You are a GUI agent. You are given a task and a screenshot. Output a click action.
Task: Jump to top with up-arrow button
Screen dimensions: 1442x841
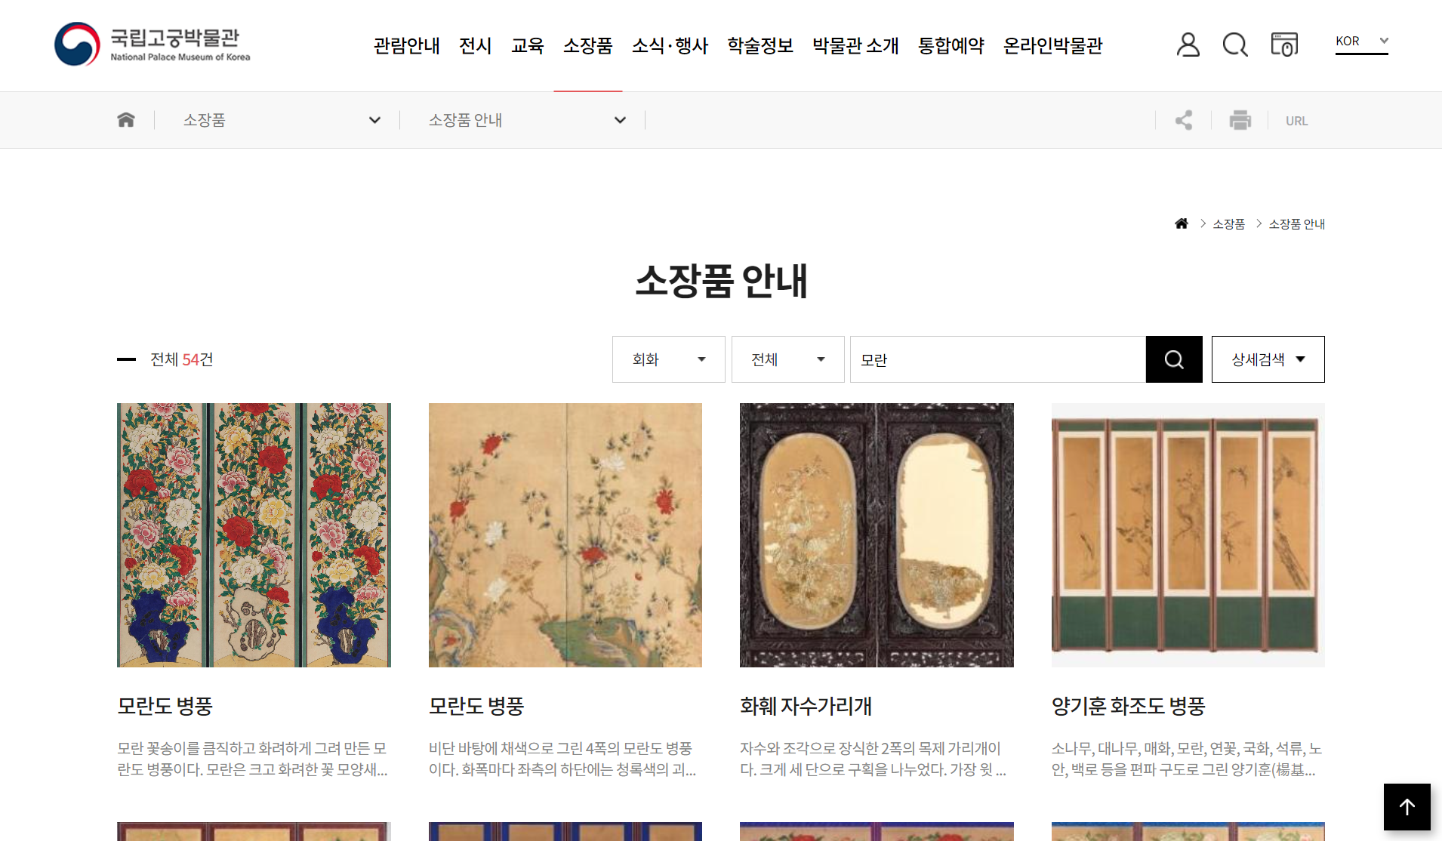click(1407, 807)
